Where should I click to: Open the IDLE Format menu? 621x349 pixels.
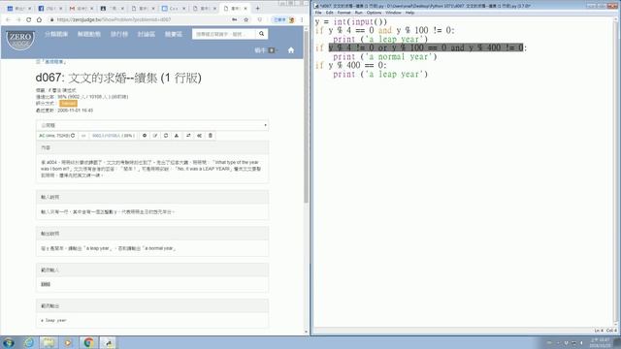343,13
